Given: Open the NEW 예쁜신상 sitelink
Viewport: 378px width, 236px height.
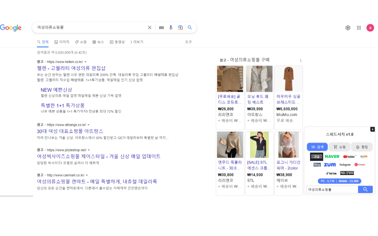Looking at the screenshot, I should pyautogui.click(x=56, y=90).
